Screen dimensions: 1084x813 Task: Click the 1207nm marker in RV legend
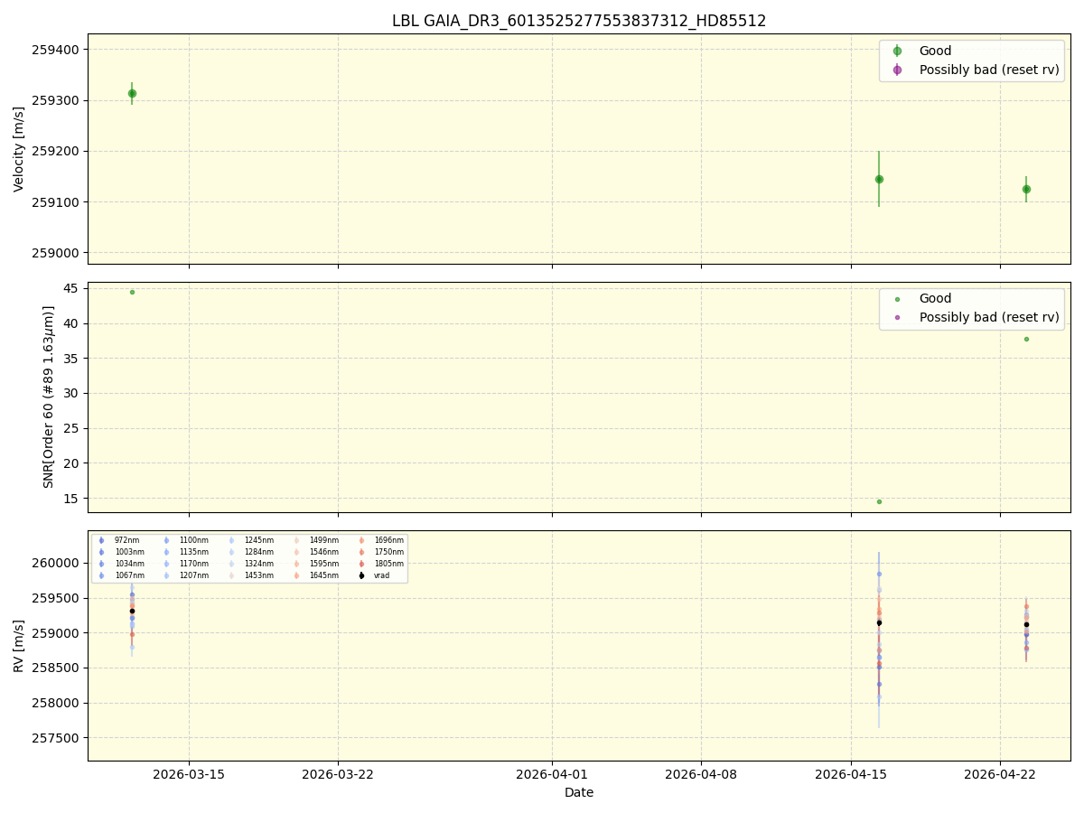click(166, 575)
